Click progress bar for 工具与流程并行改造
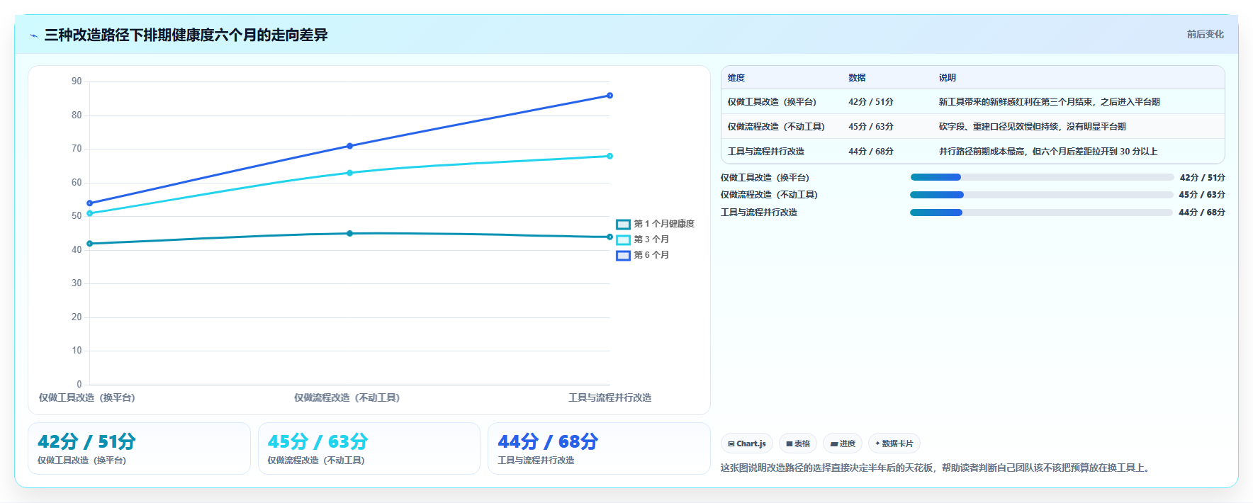Image resolution: width=1253 pixels, height=503 pixels. 1041,213
